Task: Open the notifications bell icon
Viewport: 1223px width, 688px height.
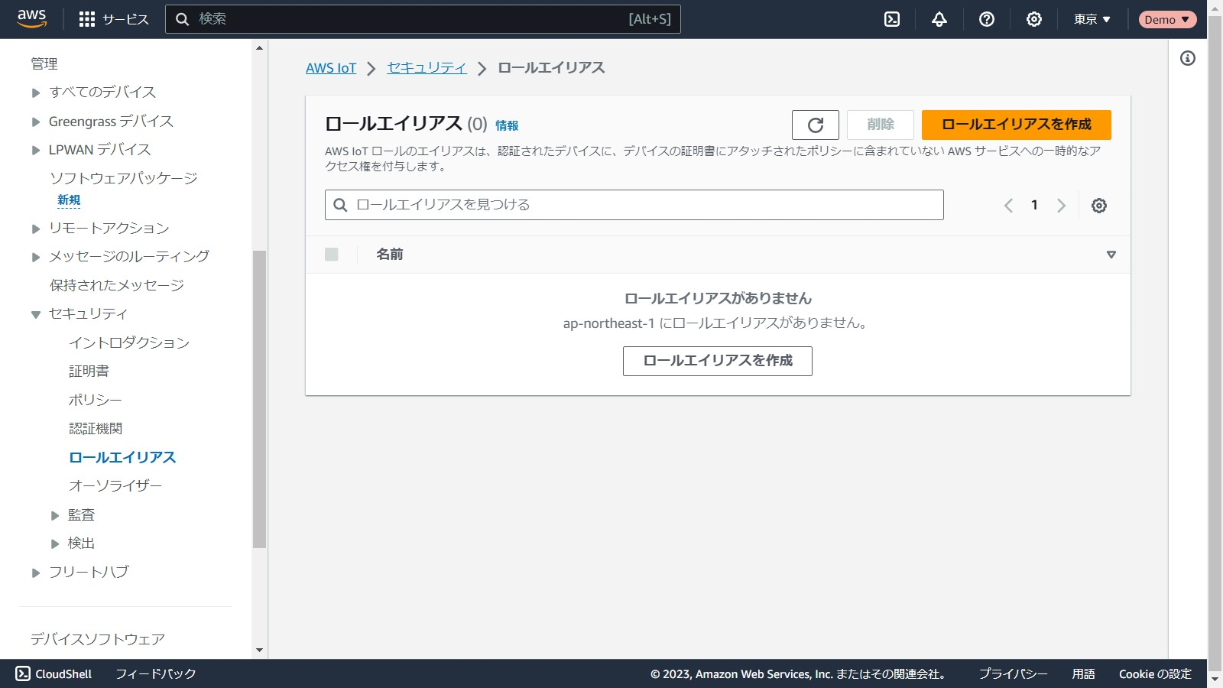Action: 939,19
